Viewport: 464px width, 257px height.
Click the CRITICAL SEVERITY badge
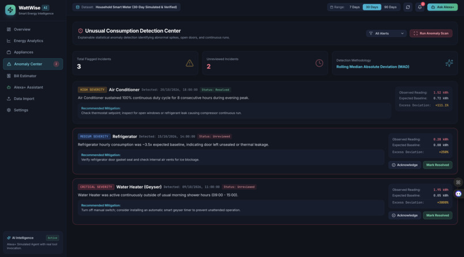[96, 187]
